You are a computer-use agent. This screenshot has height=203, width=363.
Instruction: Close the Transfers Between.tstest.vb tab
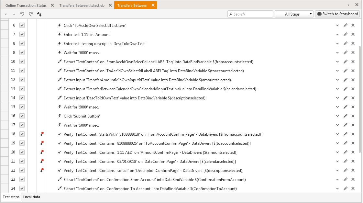(x=110, y=6)
